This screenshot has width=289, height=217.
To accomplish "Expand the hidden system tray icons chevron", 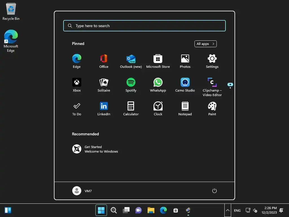I will 228,210.
